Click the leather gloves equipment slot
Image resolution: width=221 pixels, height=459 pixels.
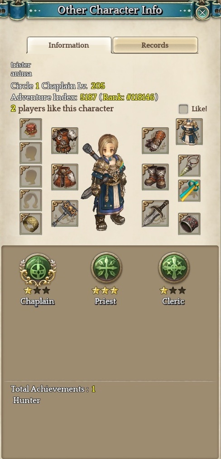click(155, 140)
